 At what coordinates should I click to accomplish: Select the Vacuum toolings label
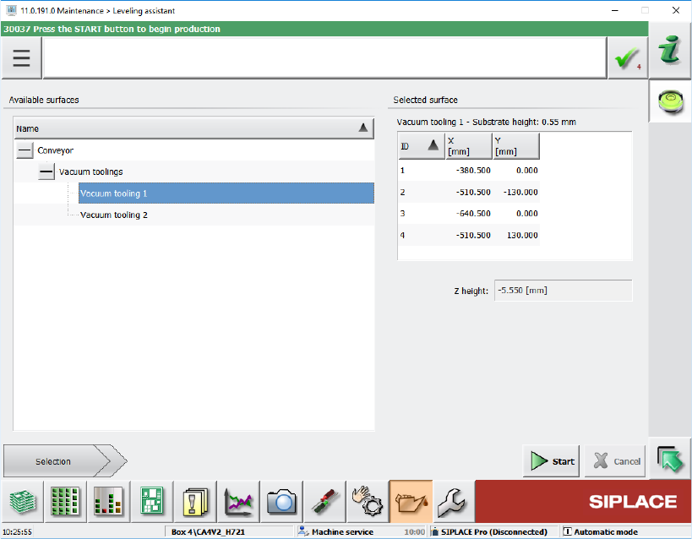tap(91, 171)
